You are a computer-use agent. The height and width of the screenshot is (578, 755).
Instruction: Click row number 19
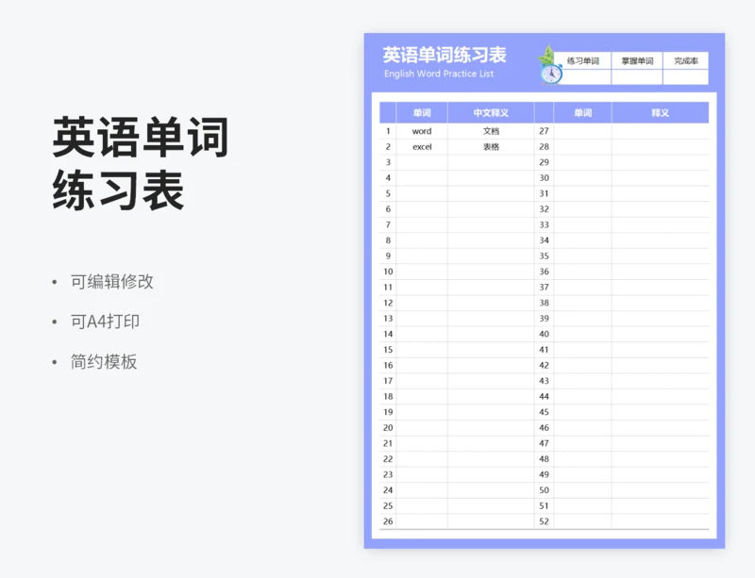tap(388, 412)
